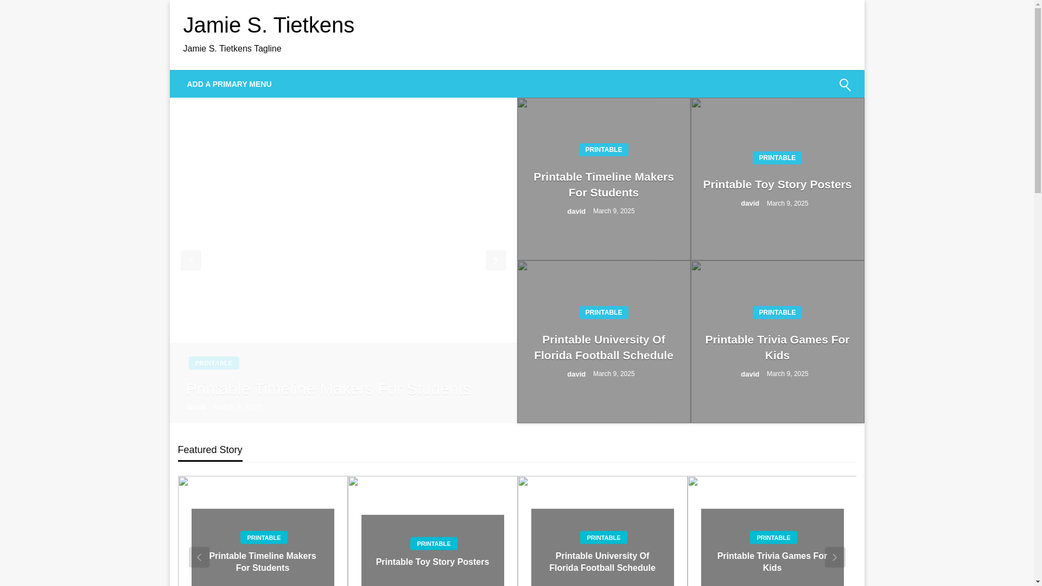Open featured story Printable Trivia Games For Kids
This screenshot has height=586, width=1042.
coord(772,562)
